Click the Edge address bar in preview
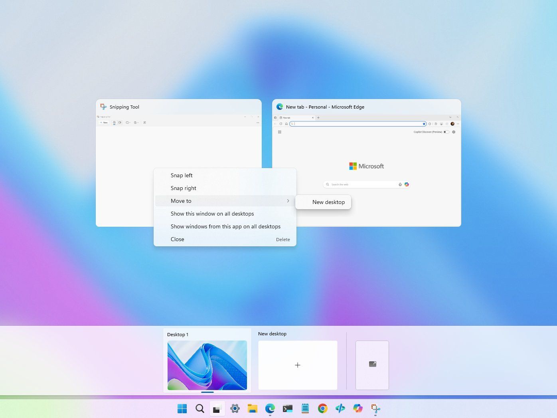 click(358, 124)
